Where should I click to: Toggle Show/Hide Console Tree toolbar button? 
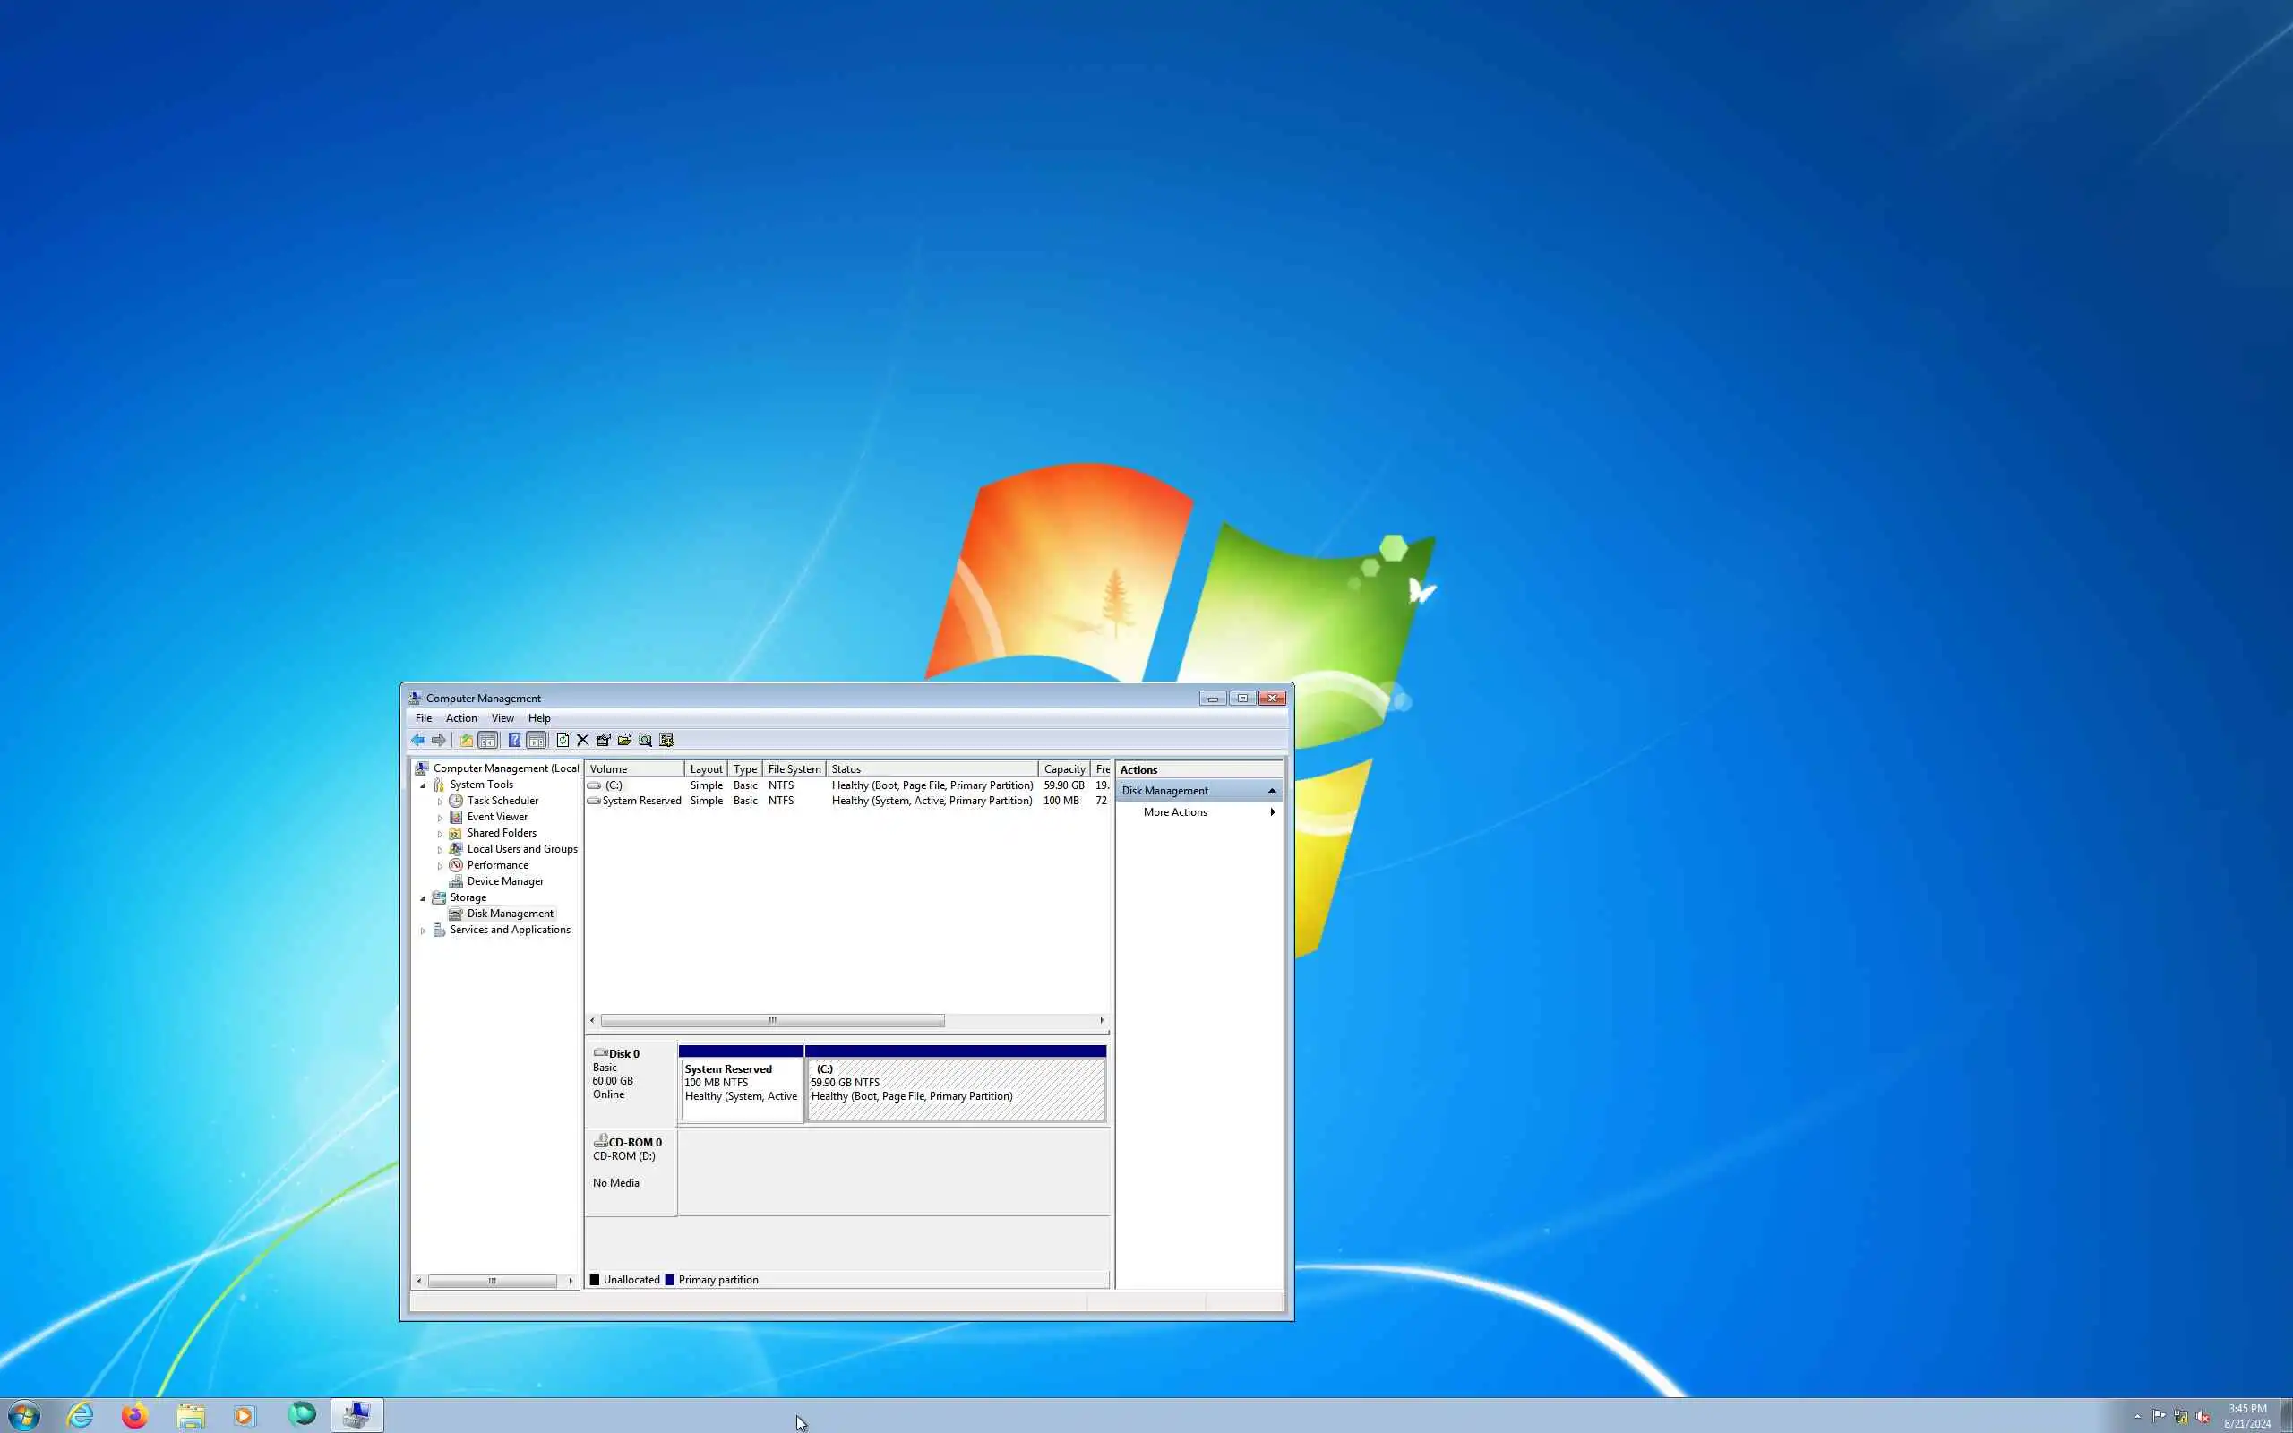click(x=488, y=740)
